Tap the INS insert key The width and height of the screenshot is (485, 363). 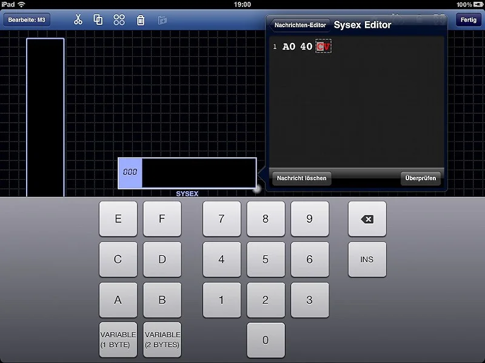[x=367, y=260]
